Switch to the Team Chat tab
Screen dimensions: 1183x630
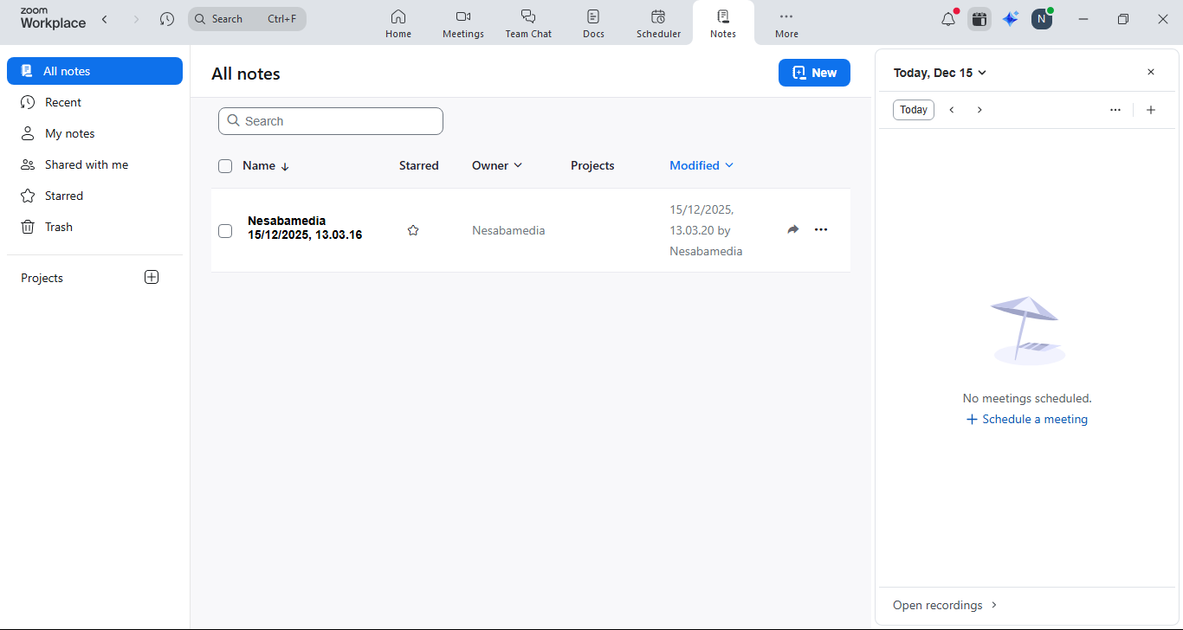pyautogui.click(x=528, y=22)
